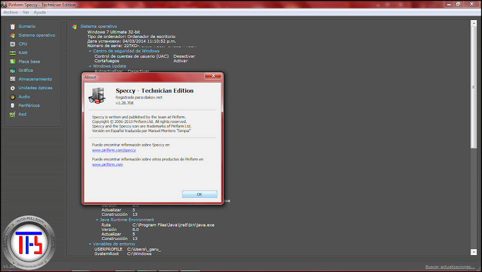The width and height of the screenshot is (482, 272).
Task: Close the About dialog
Action: tap(213, 76)
